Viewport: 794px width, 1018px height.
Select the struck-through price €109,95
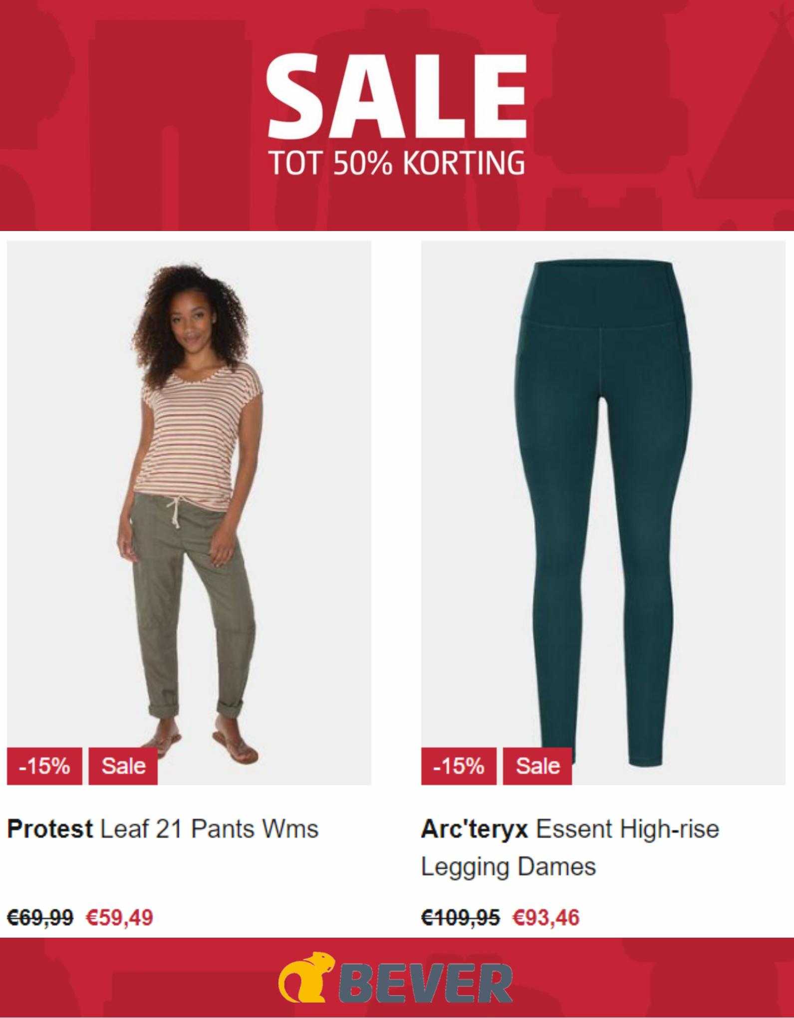(460, 917)
